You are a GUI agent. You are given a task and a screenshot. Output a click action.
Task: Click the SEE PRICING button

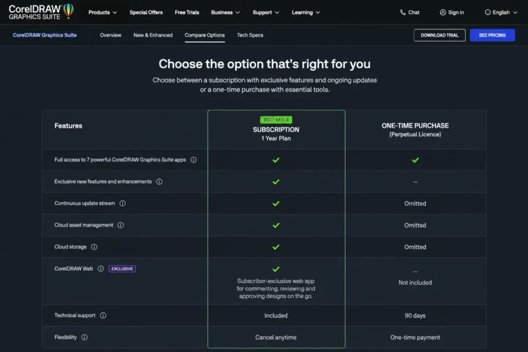492,35
